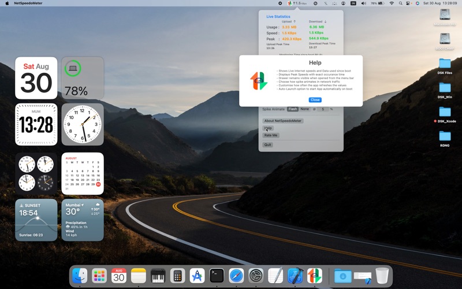Screen dimensions: 462x289
Task: Click NetSpeedoMeter icon in the Dock
Action: click(x=315, y=276)
